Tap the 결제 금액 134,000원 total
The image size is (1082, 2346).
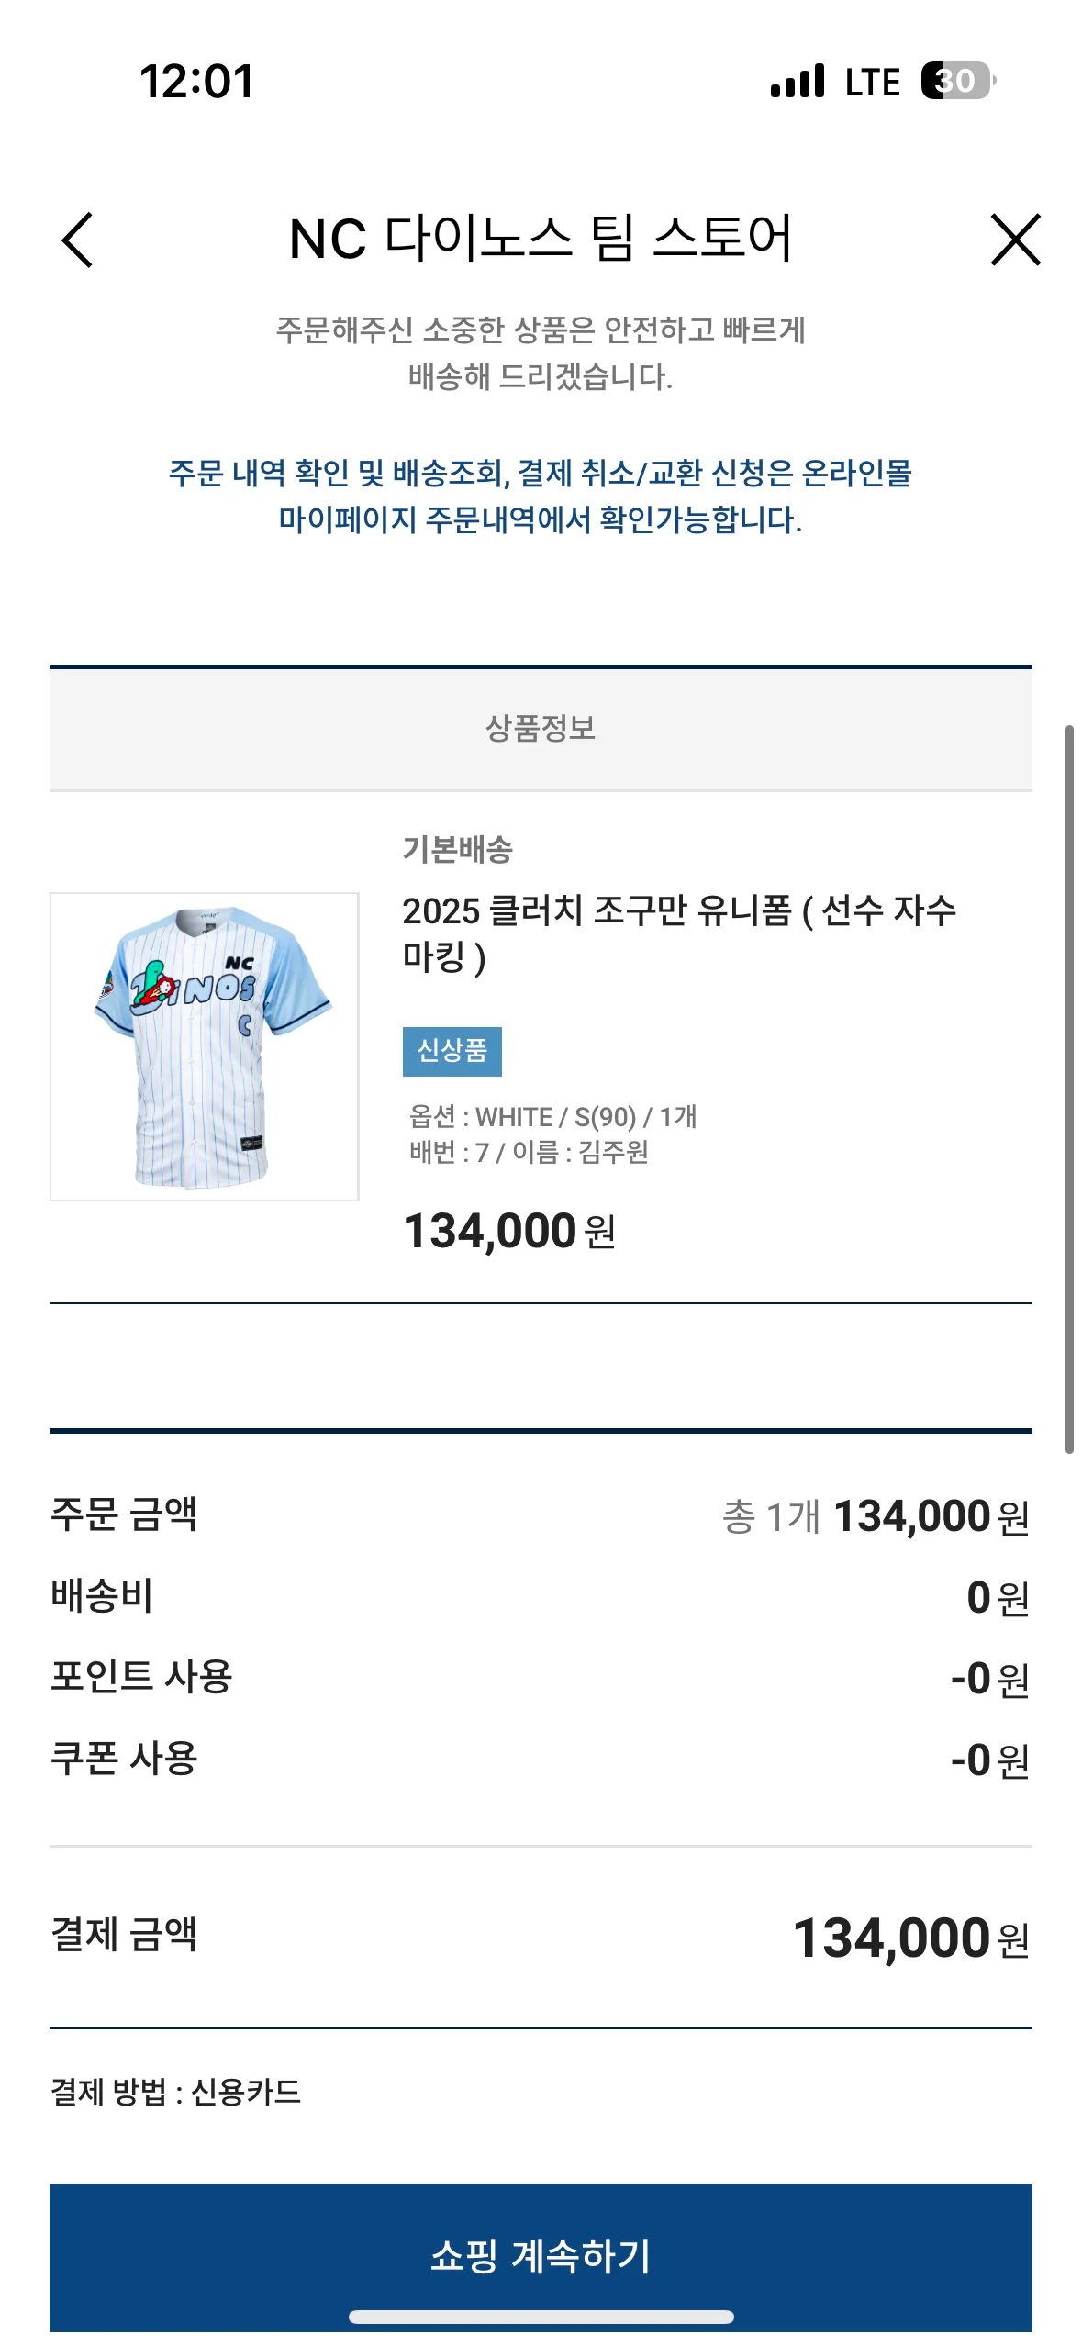tap(910, 1938)
